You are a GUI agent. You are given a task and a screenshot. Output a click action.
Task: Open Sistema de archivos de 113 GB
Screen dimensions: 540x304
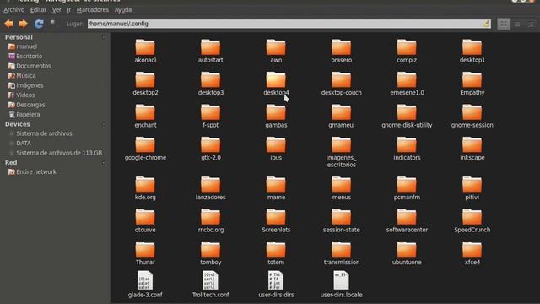[55, 153]
